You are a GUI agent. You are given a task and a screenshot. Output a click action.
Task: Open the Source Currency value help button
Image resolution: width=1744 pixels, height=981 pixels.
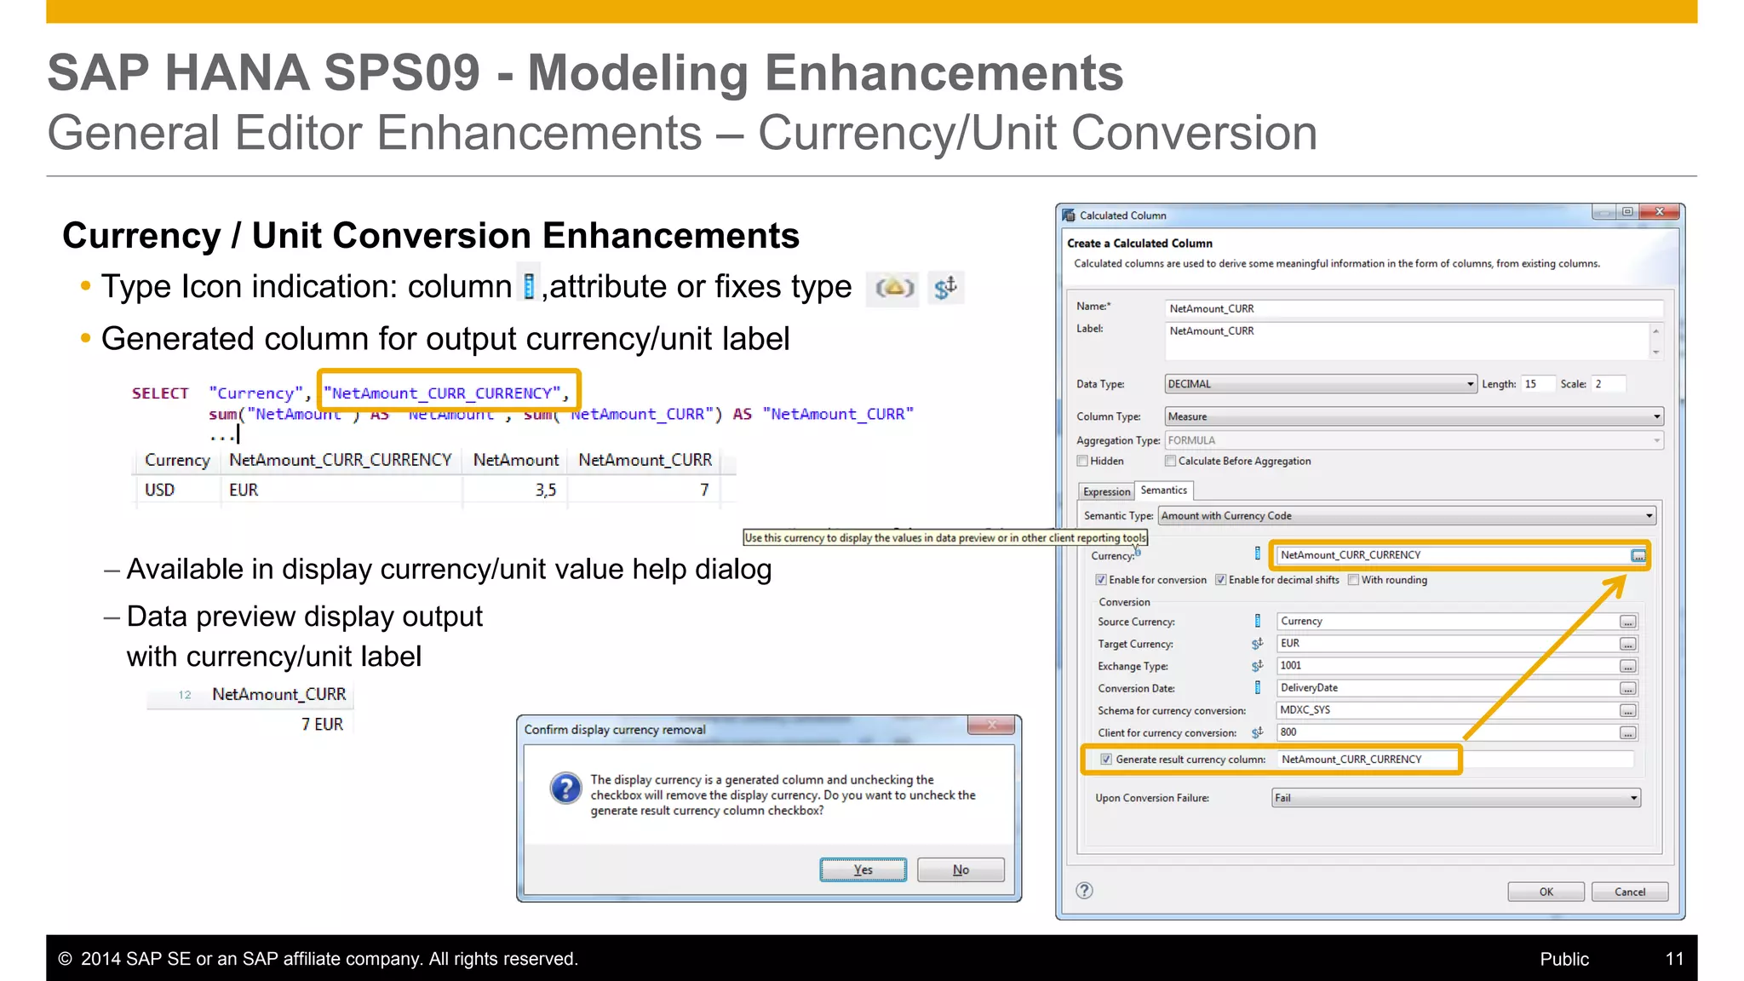click(1627, 622)
